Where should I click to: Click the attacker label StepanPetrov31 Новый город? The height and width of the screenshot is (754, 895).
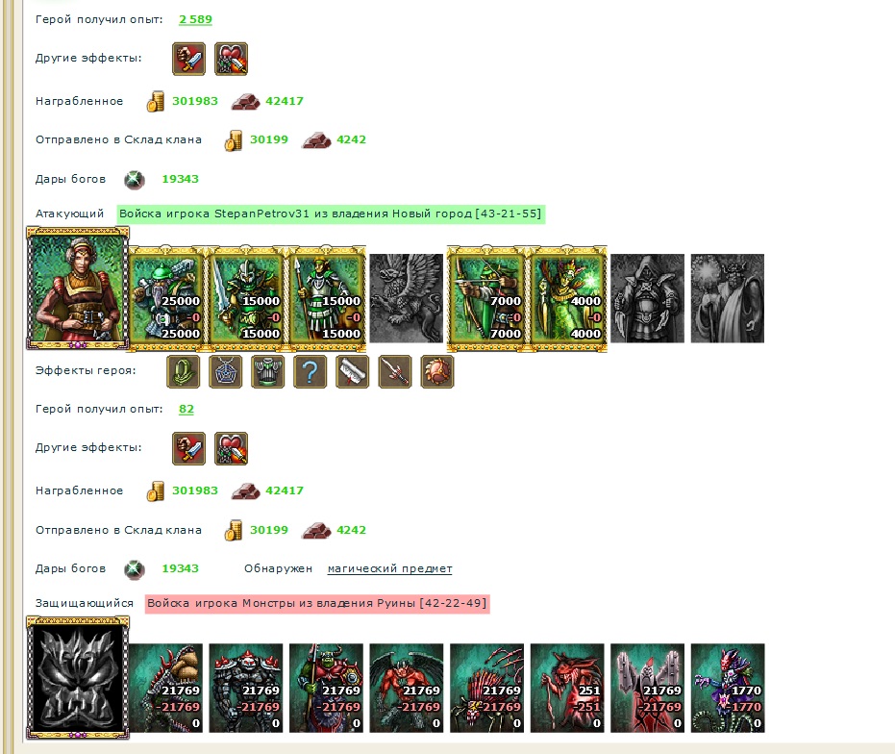[331, 214]
